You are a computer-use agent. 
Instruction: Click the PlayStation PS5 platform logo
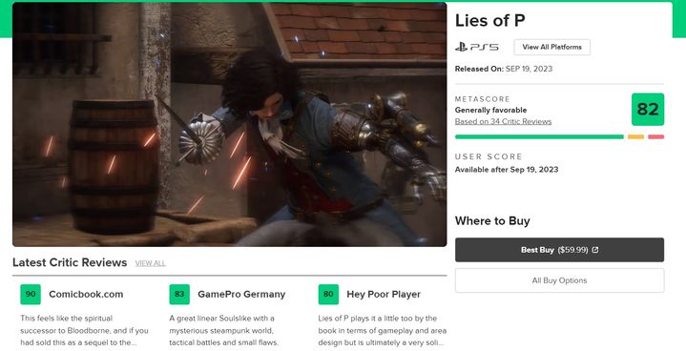[476, 47]
